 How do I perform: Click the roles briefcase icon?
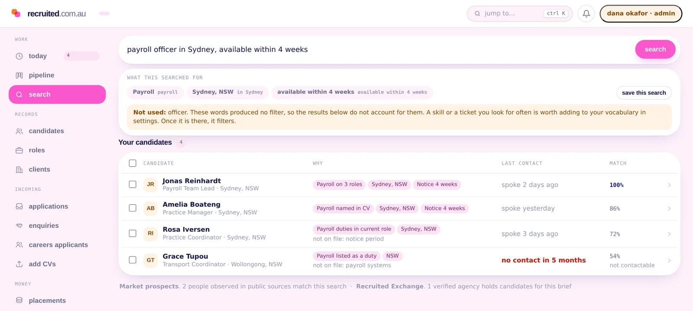pyautogui.click(x=19, y=151)
